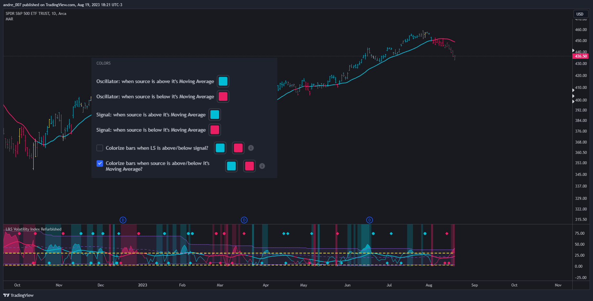Click the USD currency button
The height and width of the screenshot is (301, 593).
pos(580,14)
